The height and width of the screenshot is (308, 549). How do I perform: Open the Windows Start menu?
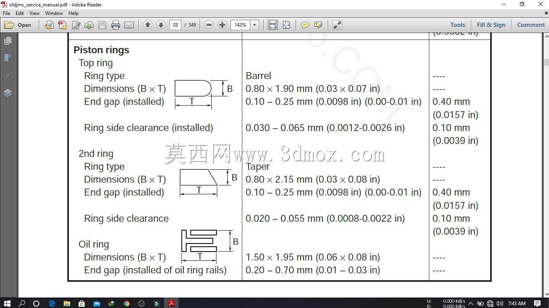[7, 303]
